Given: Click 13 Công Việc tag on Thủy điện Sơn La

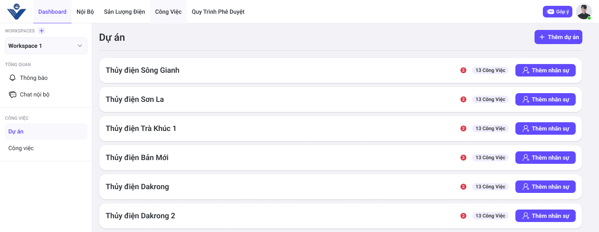Looking at the screenshot, I should (490, 99).
